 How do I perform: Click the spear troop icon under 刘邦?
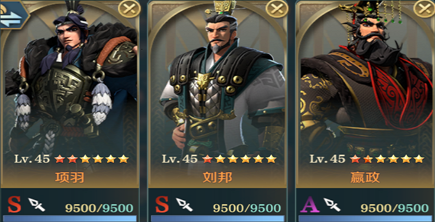point(184,205)
